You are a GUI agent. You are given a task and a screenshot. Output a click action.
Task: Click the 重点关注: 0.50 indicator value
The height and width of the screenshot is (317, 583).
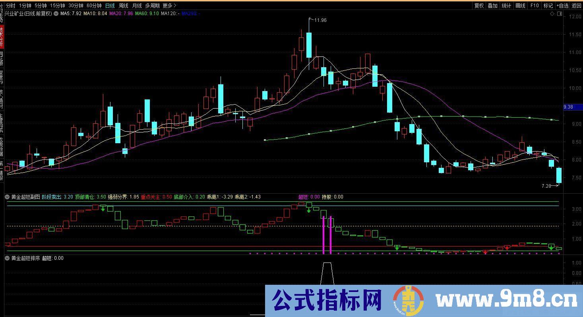click(157, 197)
